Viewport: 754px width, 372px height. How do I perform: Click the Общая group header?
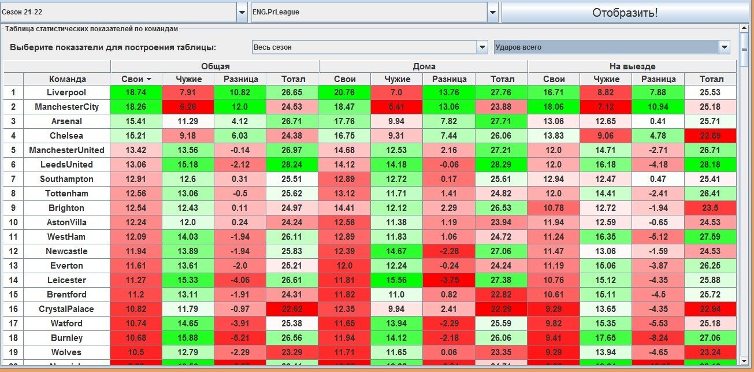pos(215,66)
